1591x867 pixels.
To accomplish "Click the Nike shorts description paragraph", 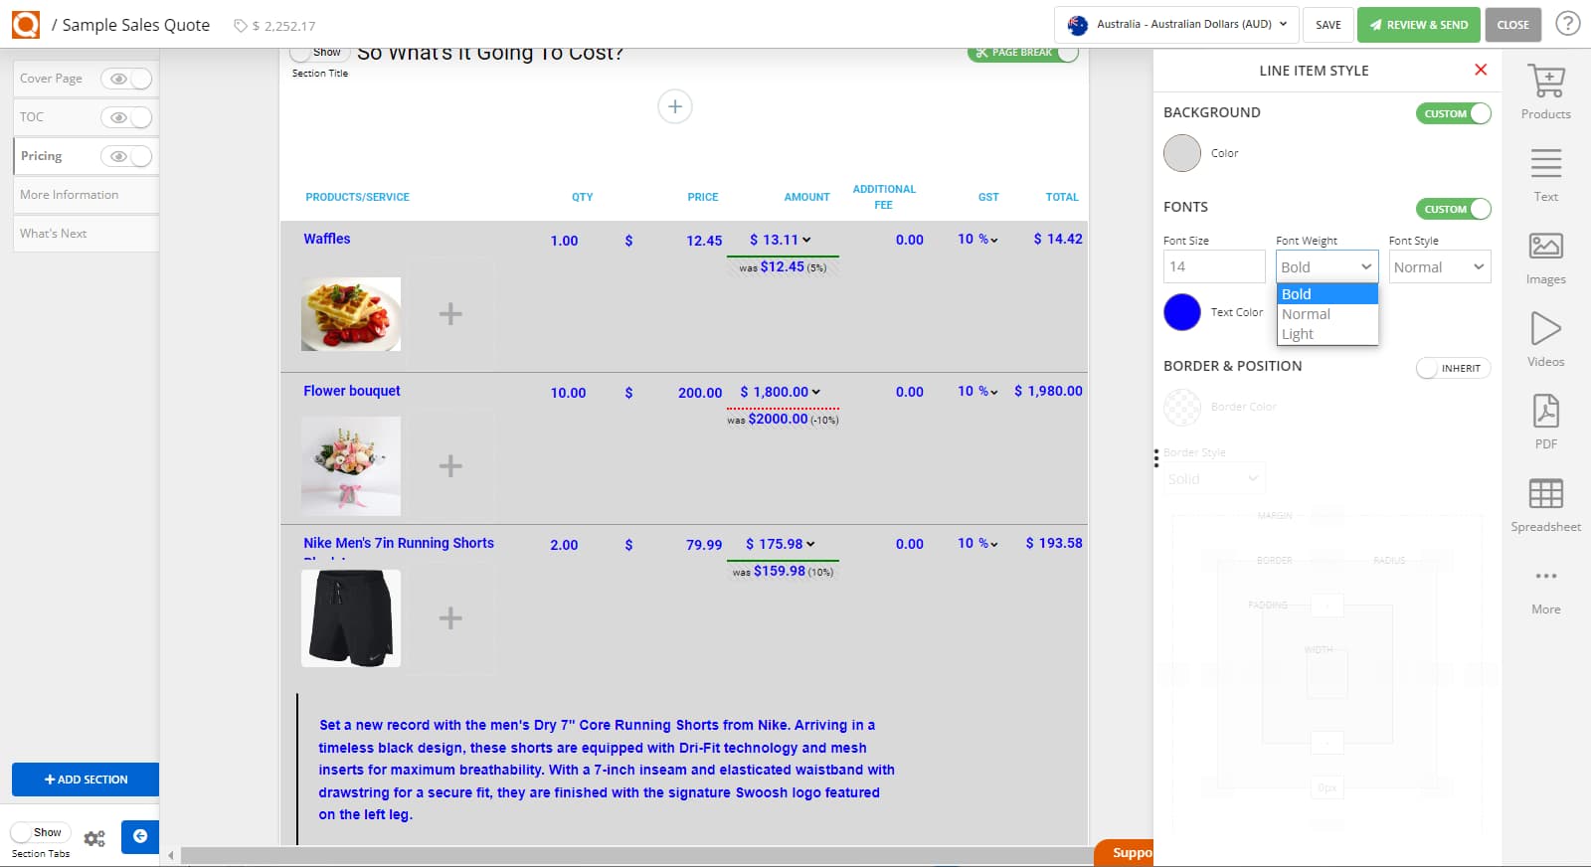I will pyautogui.click(x=607, y=770).
